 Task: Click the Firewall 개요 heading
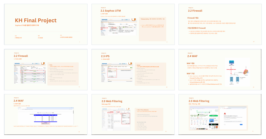point(193,18)
